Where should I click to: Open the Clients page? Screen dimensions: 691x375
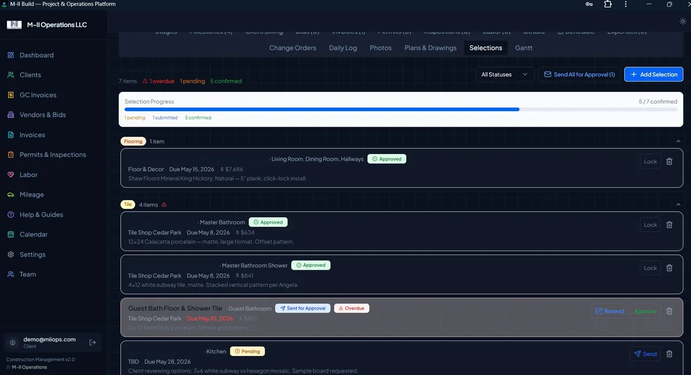[31, 75]
